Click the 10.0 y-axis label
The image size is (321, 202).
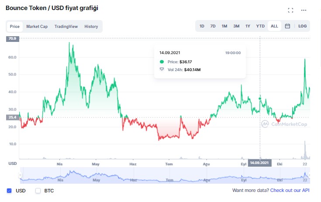click(13, 144)
